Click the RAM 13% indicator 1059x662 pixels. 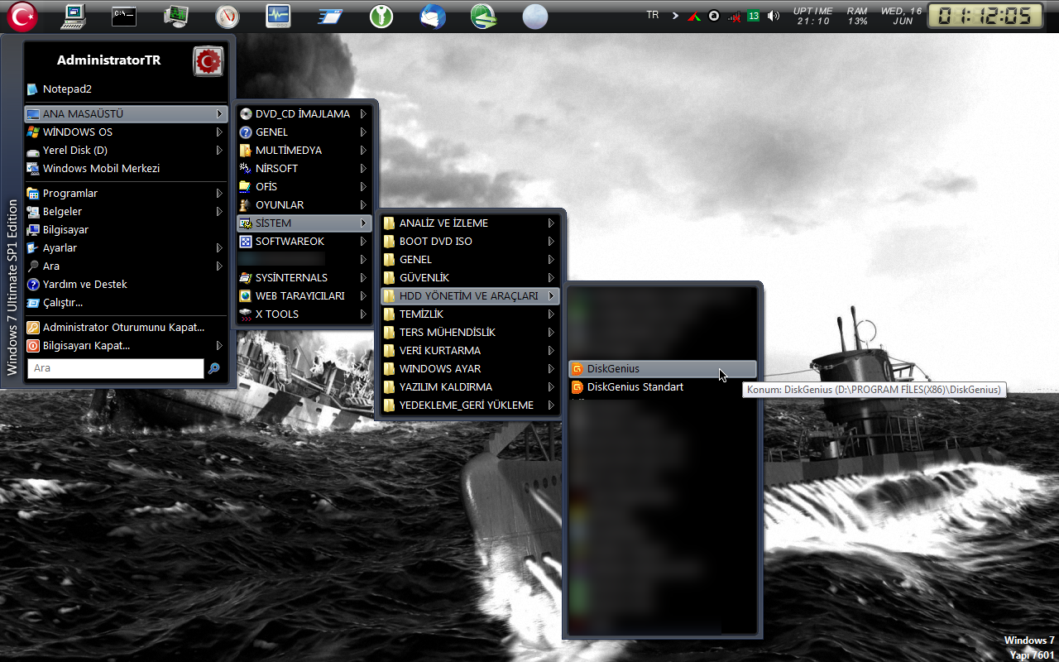click(x=857, y=16)
